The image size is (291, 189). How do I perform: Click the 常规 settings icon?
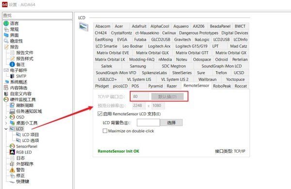(x=6, y=29)
